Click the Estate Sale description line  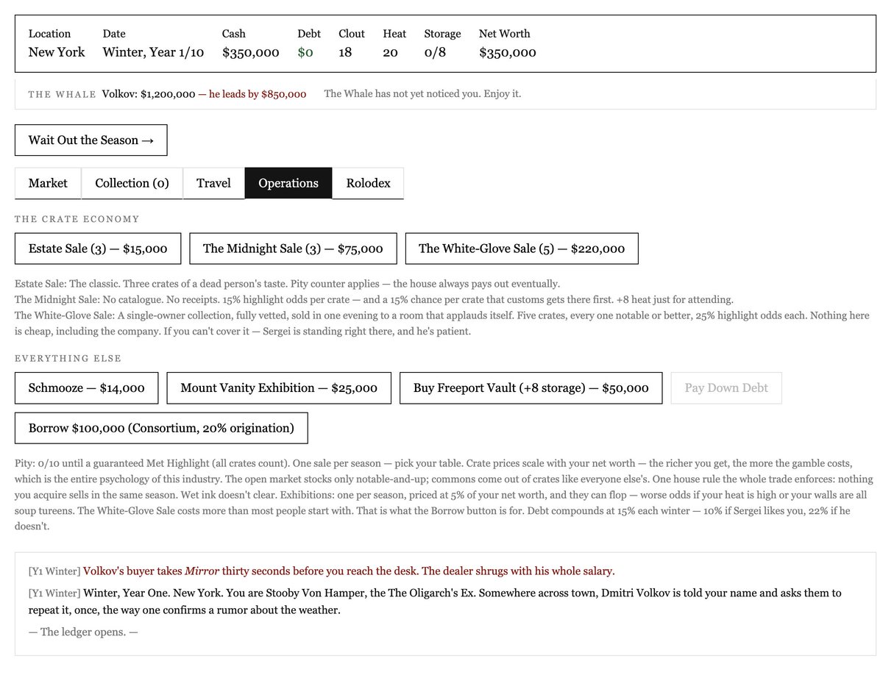[287, 284]
